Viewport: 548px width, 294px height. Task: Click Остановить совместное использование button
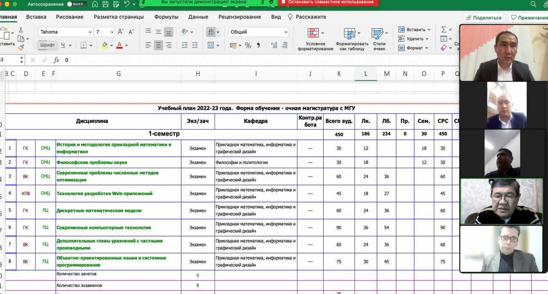(x=327, y=2)
